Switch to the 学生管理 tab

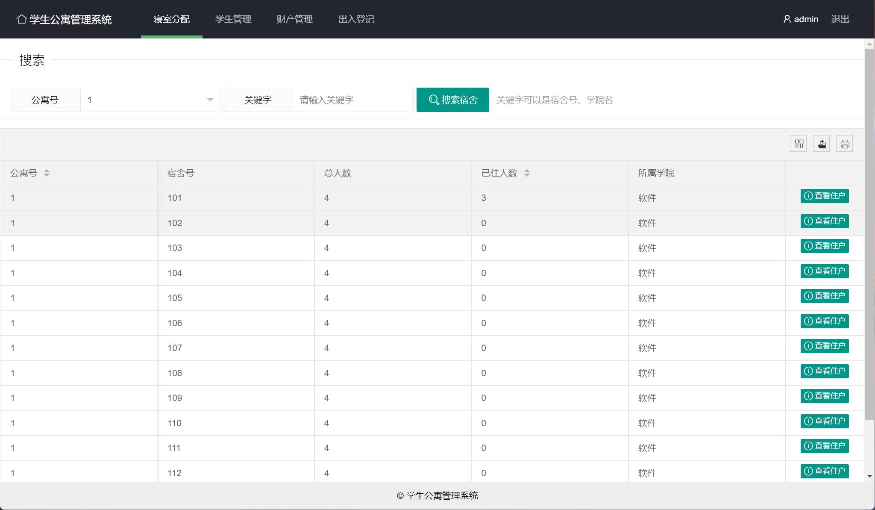(233, 19)
